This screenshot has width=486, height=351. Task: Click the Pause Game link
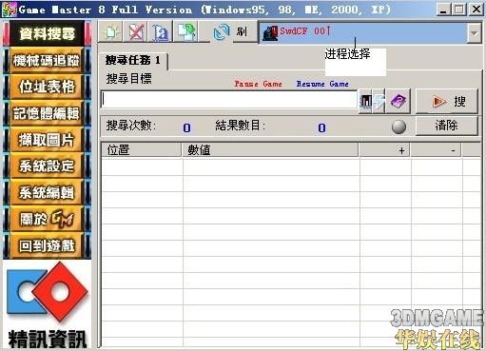(x=258, y=84)
